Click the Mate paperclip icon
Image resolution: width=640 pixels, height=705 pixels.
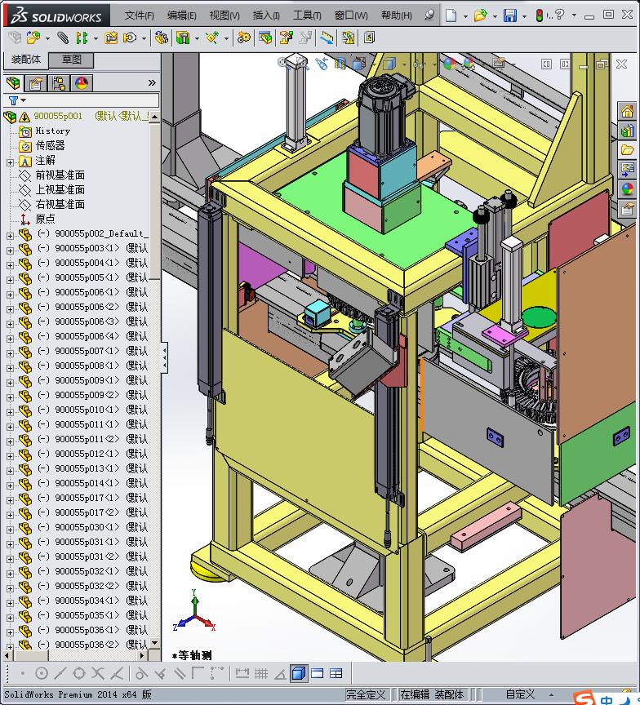(63, 38)
